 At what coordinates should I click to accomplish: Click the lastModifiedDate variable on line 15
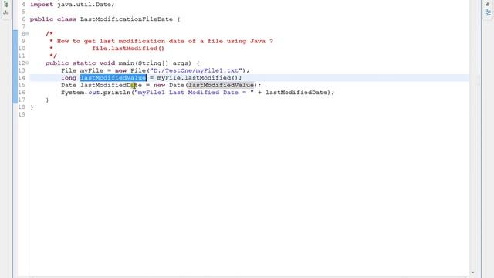[x=111, y=85]
